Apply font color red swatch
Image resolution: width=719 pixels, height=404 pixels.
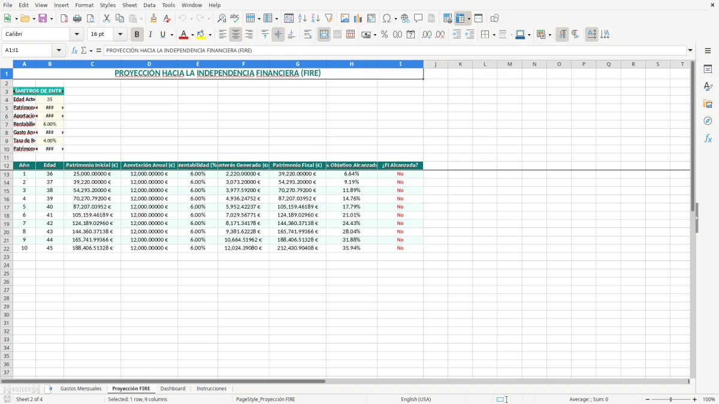point(183,35)
